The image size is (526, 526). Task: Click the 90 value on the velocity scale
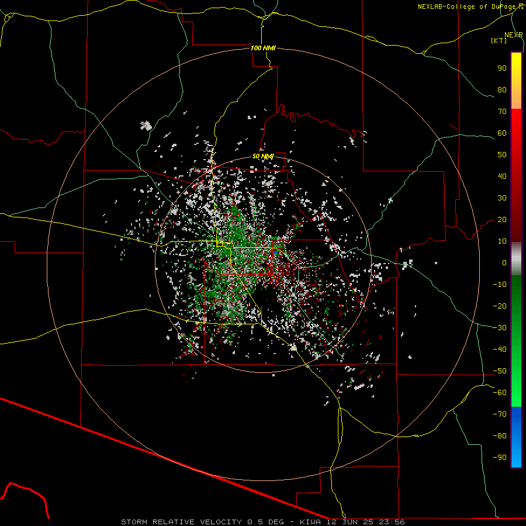[502, 68]
